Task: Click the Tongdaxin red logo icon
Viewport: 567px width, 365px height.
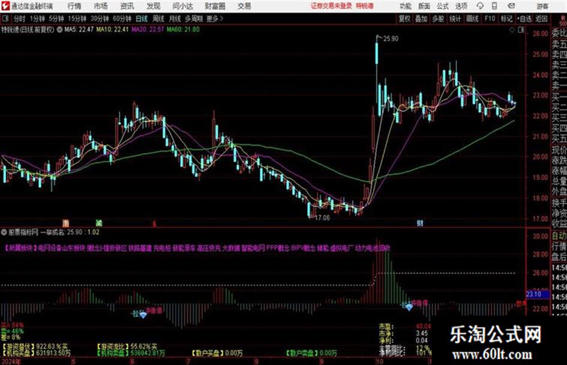Action: (5, 6)
